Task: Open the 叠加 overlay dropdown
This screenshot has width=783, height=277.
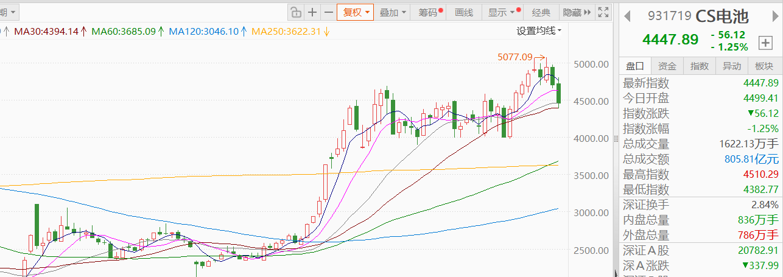Action: [x=392, y=12]
